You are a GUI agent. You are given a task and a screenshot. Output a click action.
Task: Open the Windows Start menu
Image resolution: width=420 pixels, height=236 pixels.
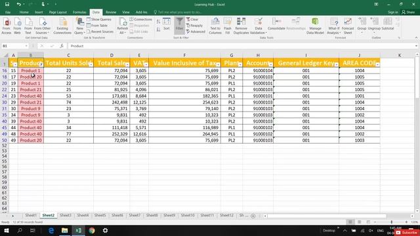pos(7,230)
